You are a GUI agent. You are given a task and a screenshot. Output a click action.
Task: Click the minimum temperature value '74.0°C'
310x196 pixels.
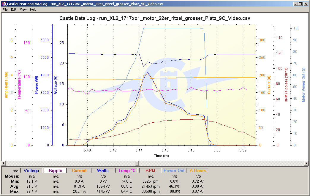(x=127, y=181)
